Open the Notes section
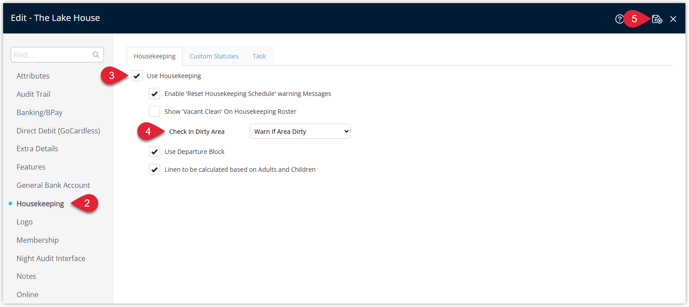689x307 pixels. (x=26, y=276)
